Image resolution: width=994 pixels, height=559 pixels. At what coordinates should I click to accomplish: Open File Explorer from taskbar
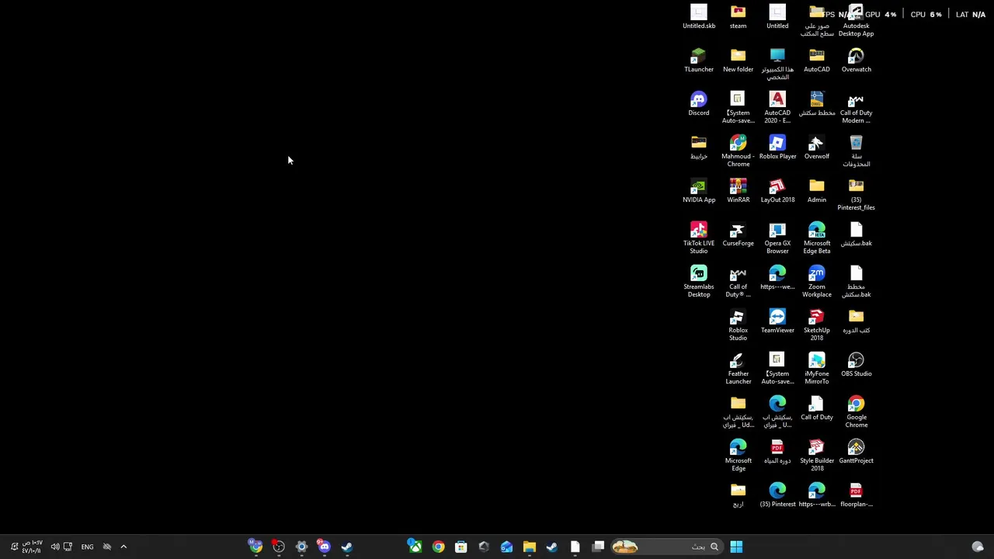click(x=529, y=547)
